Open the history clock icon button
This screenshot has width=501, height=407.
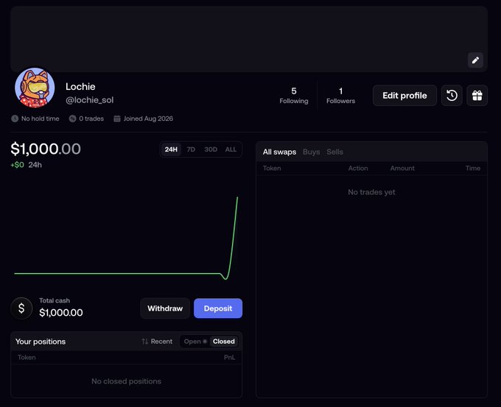(452, 96)
